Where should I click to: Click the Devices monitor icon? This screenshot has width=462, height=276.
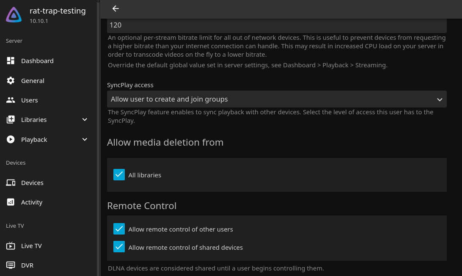coord(11,182)
